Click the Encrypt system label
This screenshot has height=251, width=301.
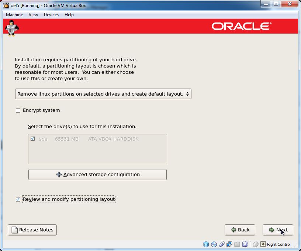[x=41, y=110]
